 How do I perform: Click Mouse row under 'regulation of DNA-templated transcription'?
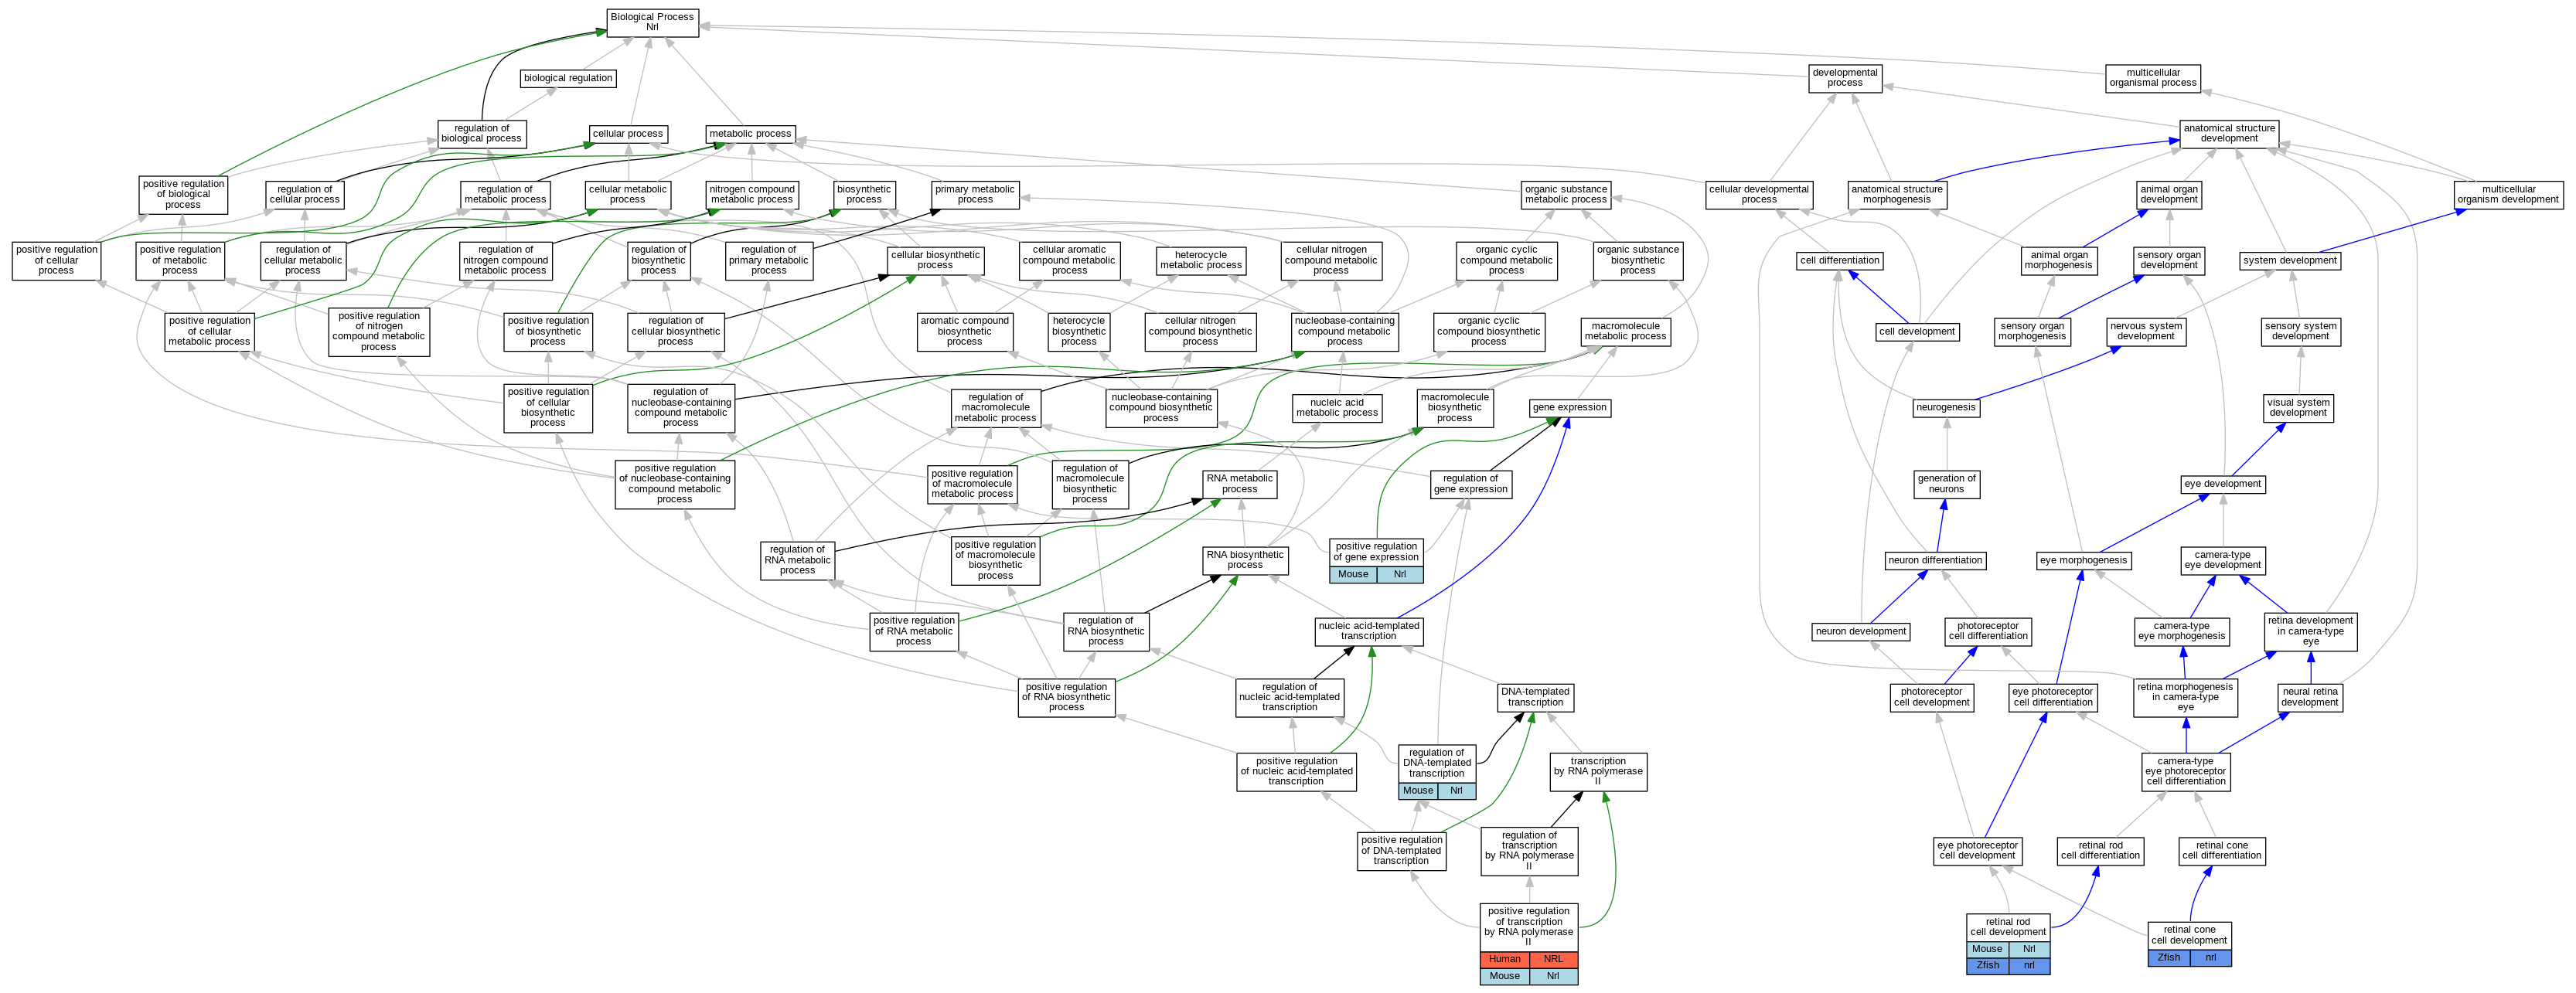(1437, 791)
